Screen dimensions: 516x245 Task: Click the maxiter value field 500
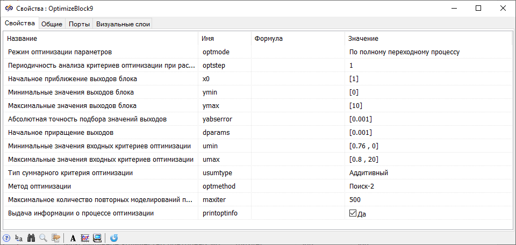click(427, 200)
